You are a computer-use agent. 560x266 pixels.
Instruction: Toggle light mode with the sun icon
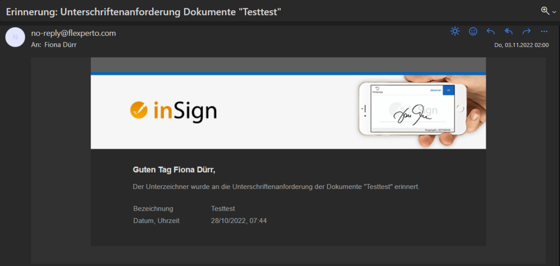coord(455,31)
